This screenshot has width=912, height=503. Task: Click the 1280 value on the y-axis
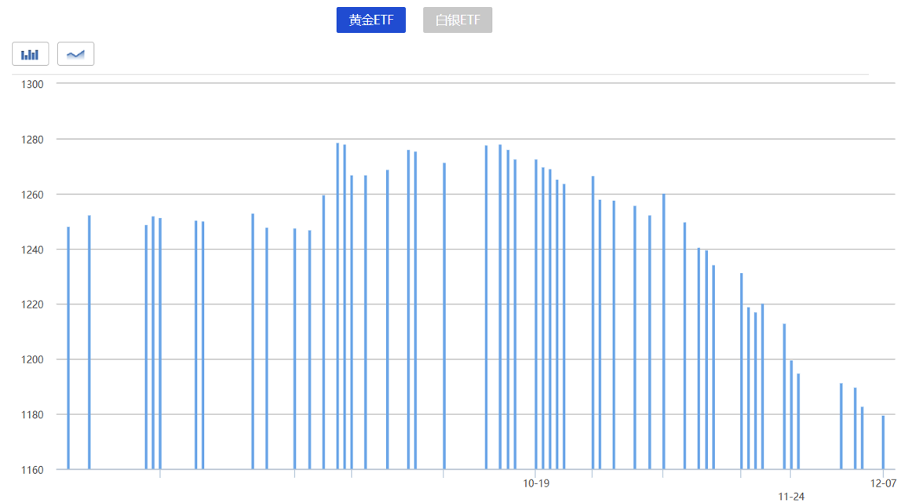[x=32, y=140]
